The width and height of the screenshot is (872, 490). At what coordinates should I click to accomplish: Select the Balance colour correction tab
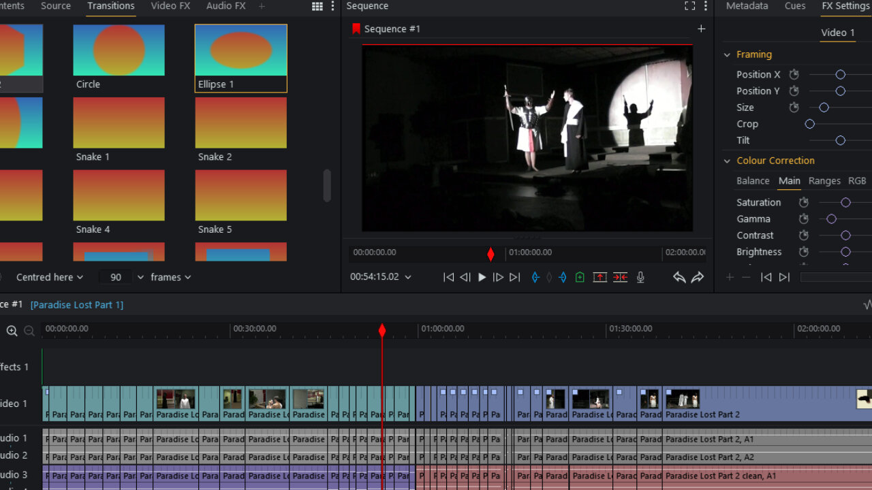(753, 180)
